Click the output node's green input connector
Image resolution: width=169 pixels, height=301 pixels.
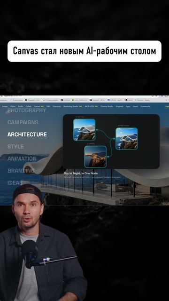(114, 139)
